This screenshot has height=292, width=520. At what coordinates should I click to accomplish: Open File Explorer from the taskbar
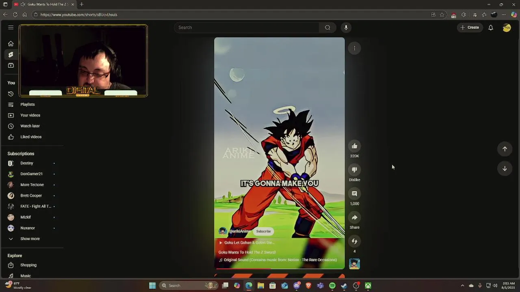pos(261,286)
